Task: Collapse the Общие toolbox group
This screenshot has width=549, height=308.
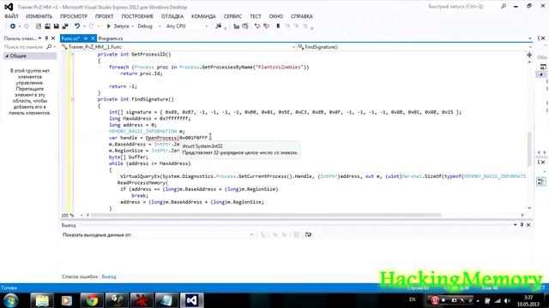Action: 7,56
